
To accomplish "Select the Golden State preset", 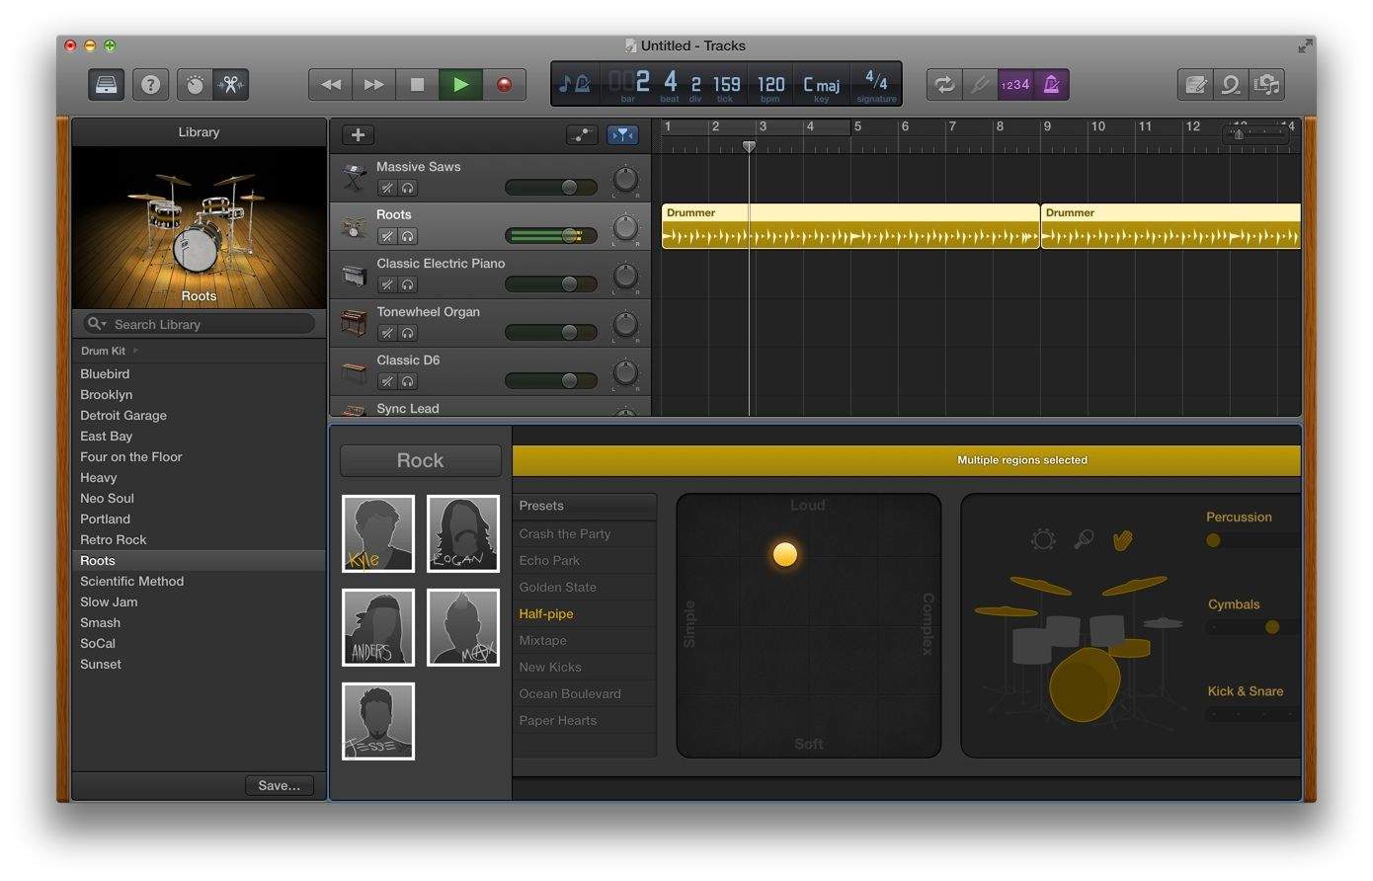I will (557, 587).
